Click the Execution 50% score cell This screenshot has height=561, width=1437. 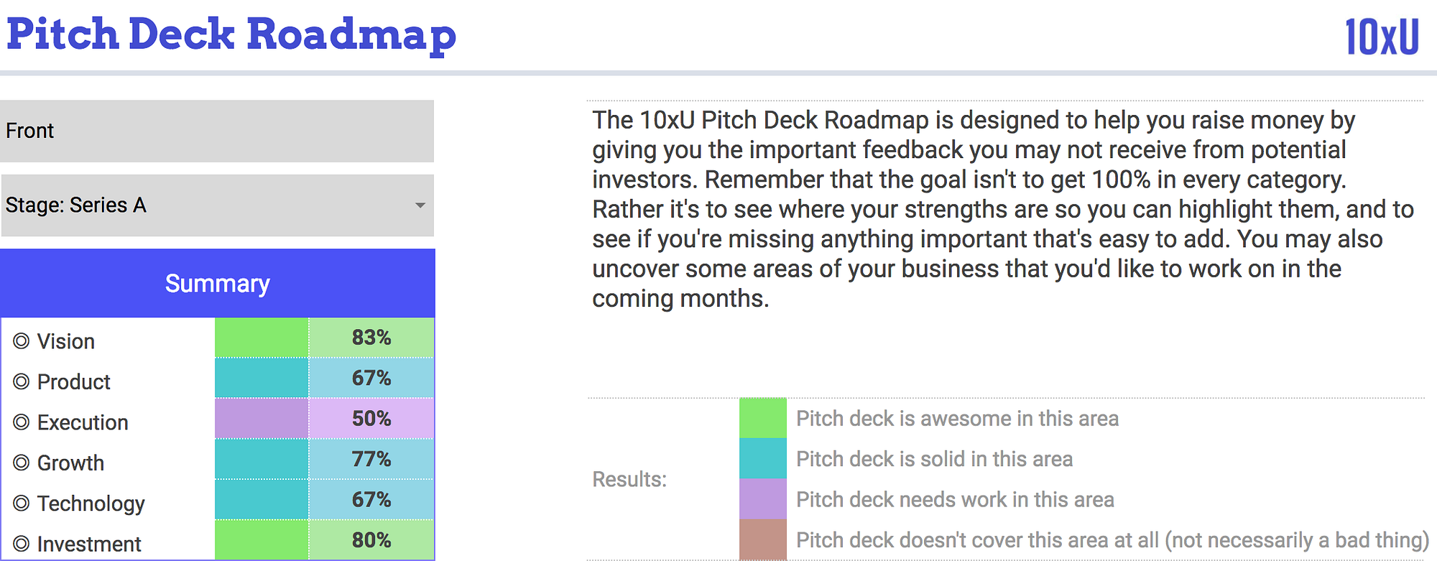(x=371, y=418)
